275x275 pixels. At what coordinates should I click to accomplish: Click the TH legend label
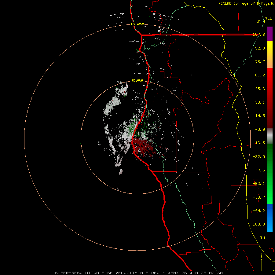pos(262,238)
